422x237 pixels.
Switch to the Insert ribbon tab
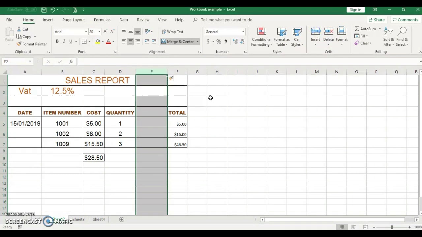[48, 20]
